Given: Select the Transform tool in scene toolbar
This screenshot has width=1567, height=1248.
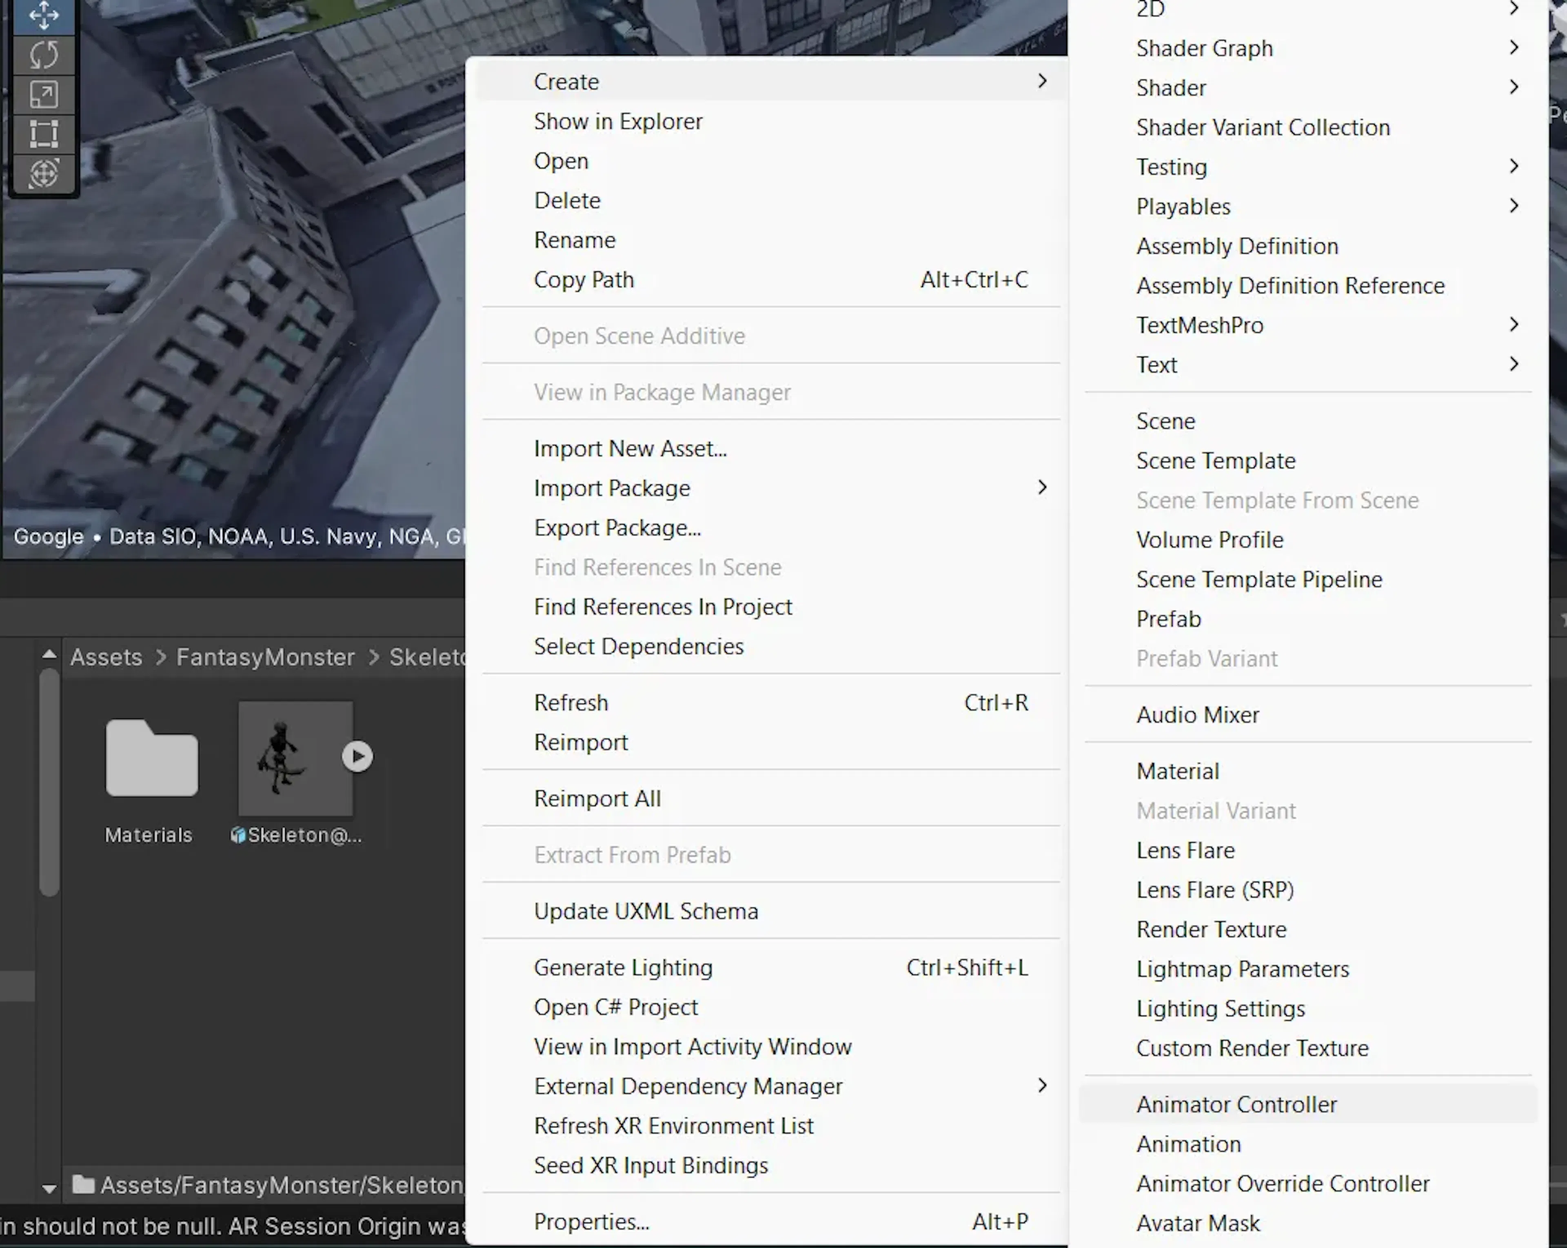Looking at the screenshot, I should (x=44, y=173).
